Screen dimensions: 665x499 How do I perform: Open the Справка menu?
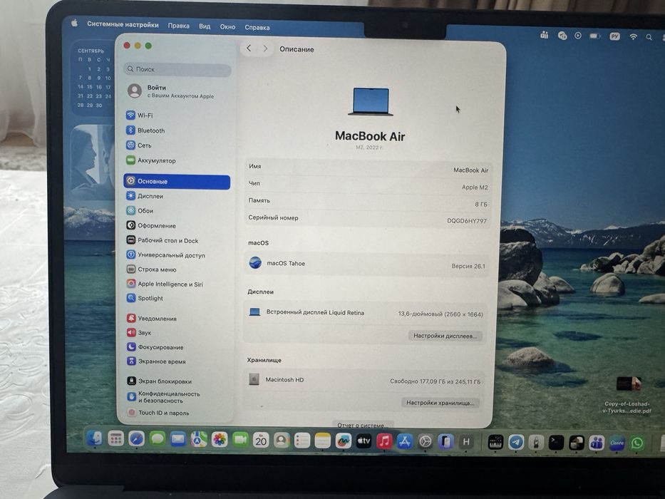[x=257, y=27]
